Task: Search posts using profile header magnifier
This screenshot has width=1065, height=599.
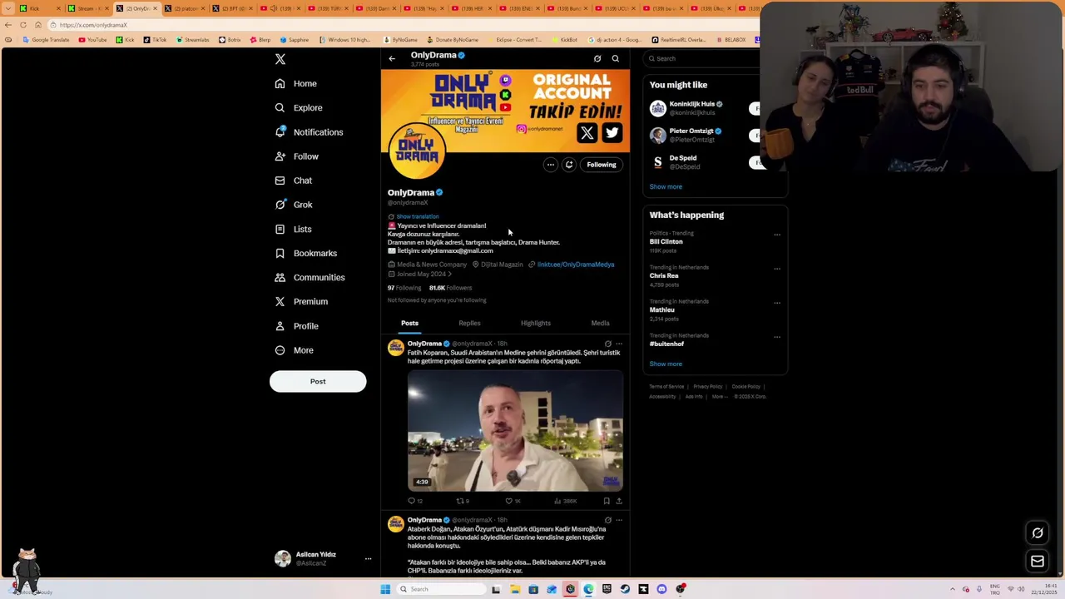Action: [616, 58]
